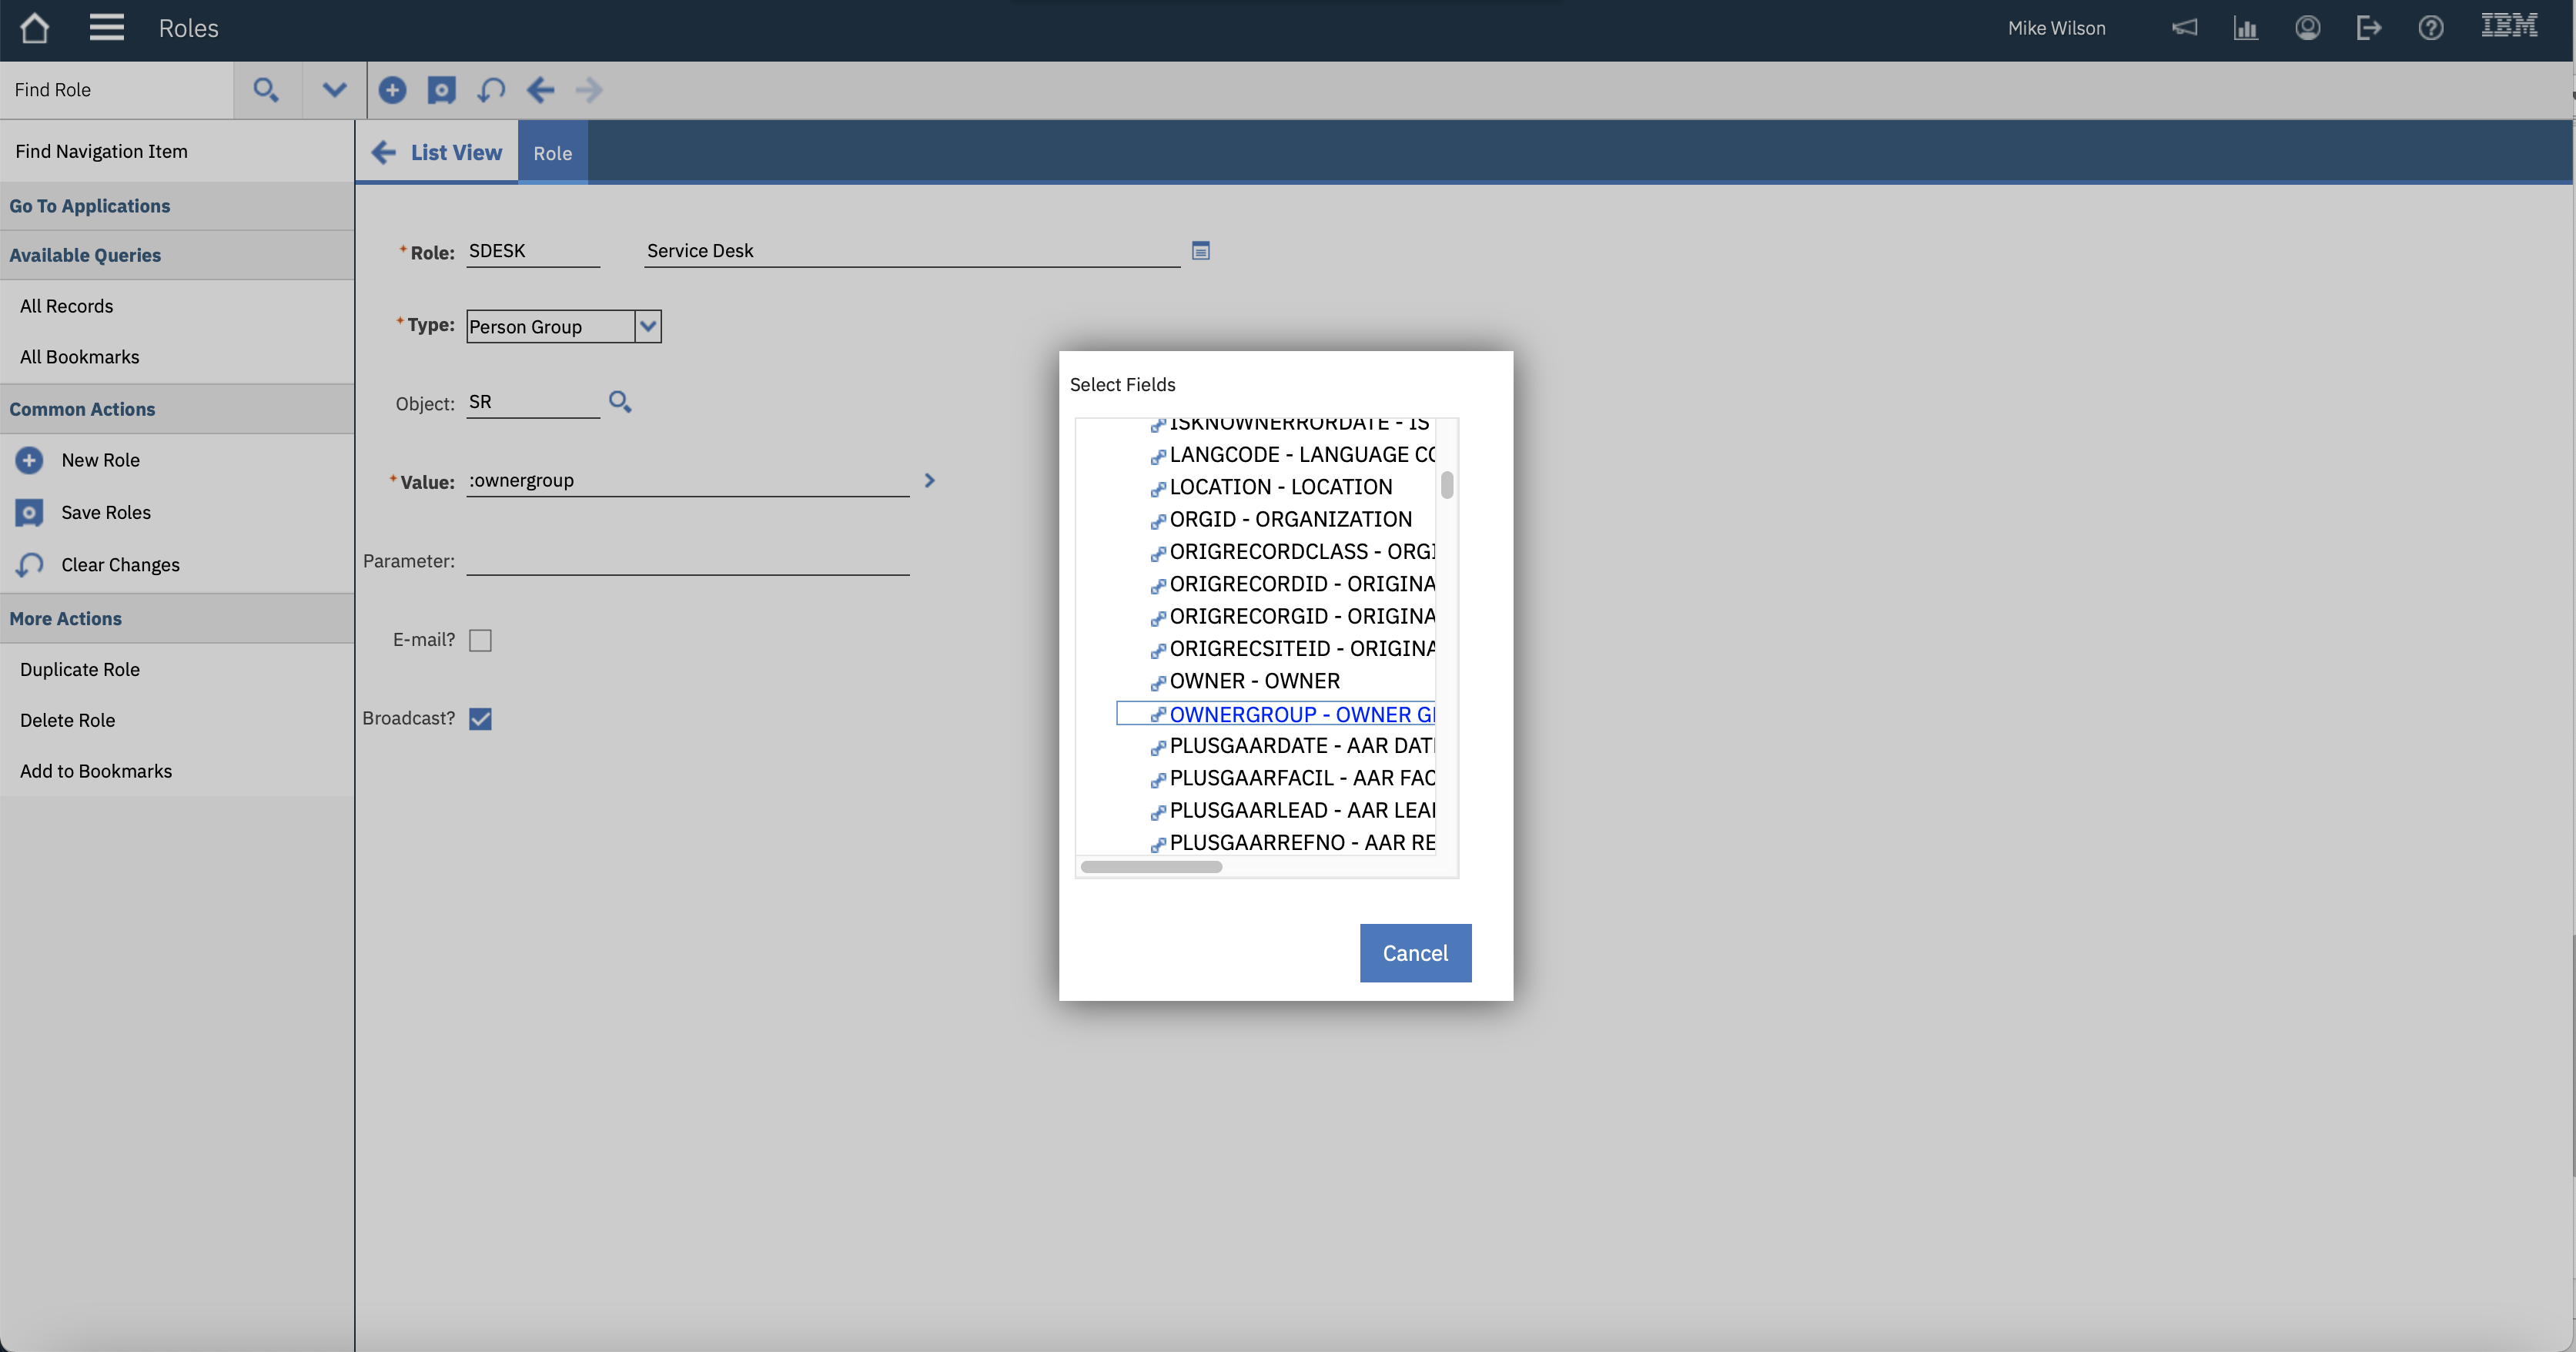Click the New Role toolbar plus icon

coord(392,90)
